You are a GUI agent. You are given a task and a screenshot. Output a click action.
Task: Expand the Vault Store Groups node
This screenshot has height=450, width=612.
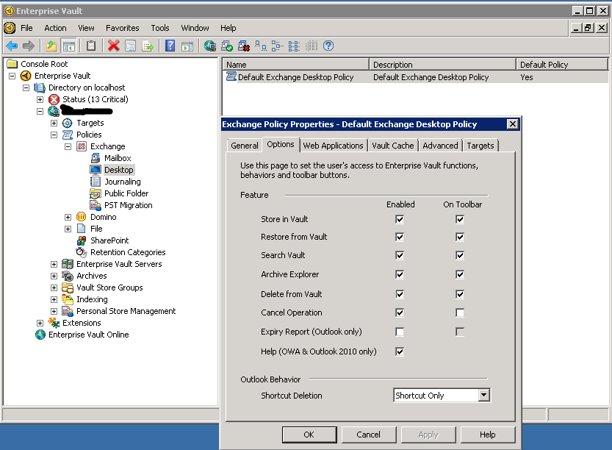(x=54, y=288)
